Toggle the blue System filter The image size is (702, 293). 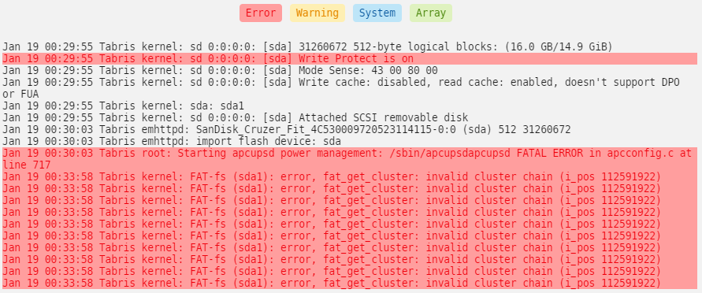[x=377, y=13]
